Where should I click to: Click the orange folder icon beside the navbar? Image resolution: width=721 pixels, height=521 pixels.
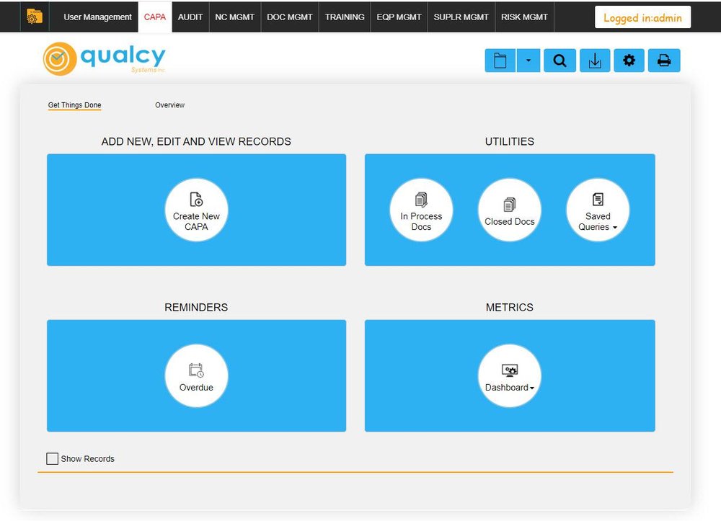[x=33, y=16]
